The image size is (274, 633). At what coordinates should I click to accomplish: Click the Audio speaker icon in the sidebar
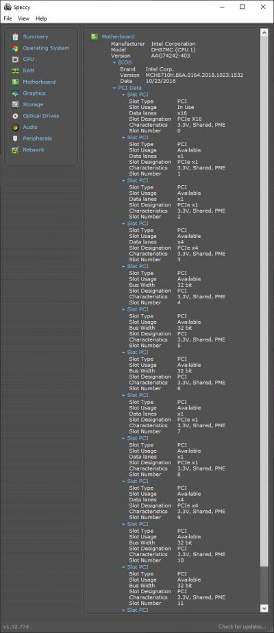15,127
